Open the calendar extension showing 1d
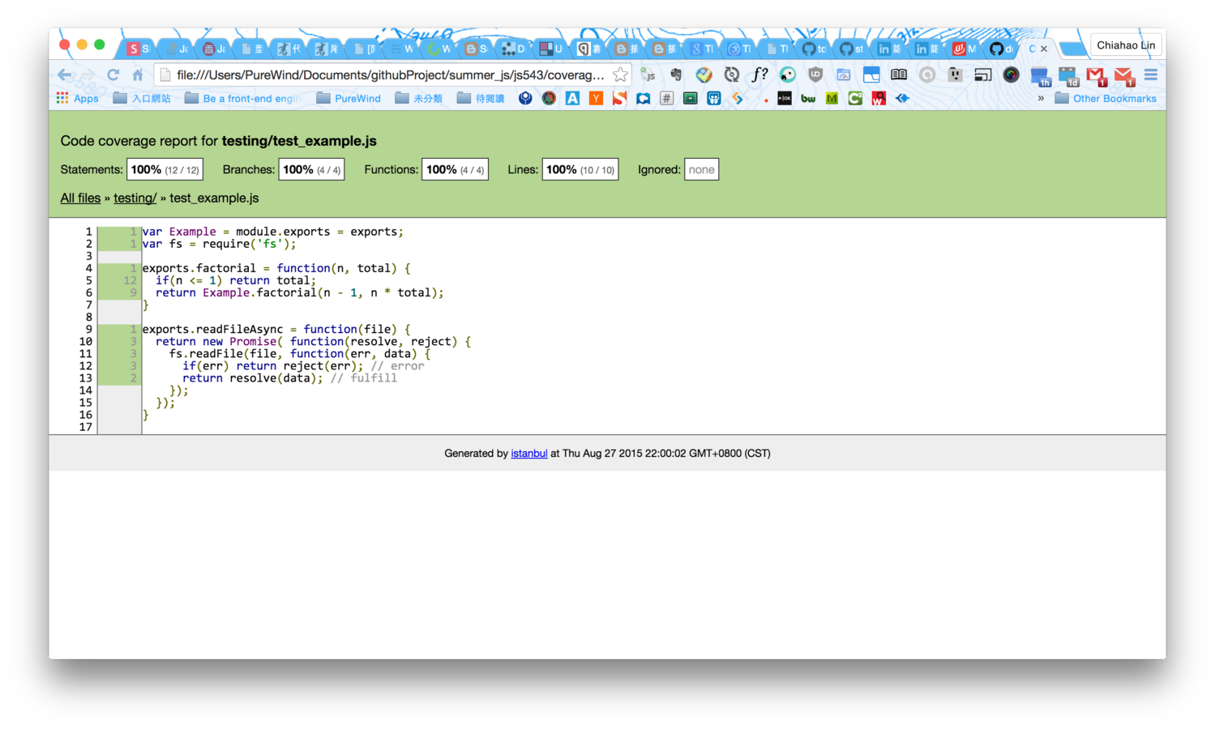1215x729 pixels. pos(1068,77)
